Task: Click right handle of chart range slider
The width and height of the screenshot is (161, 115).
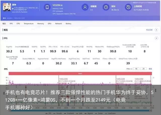Action: (150, 110)
